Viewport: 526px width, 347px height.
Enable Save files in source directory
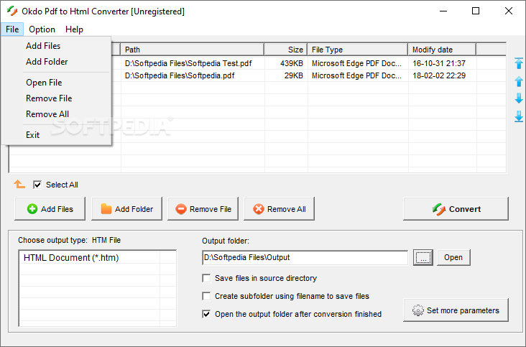206,278
